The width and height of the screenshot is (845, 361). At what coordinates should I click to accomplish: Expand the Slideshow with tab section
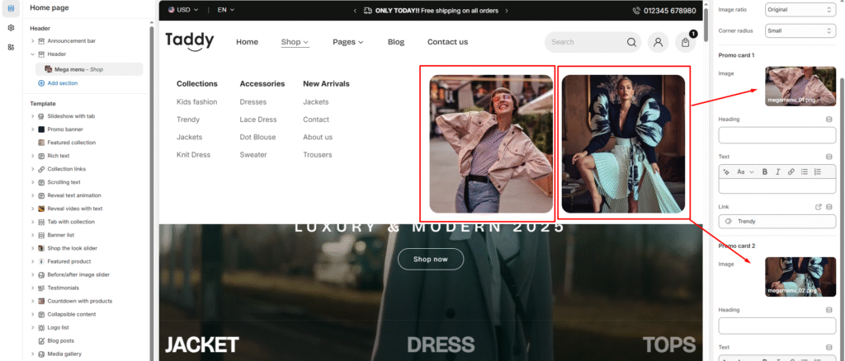tap(32, 116)
